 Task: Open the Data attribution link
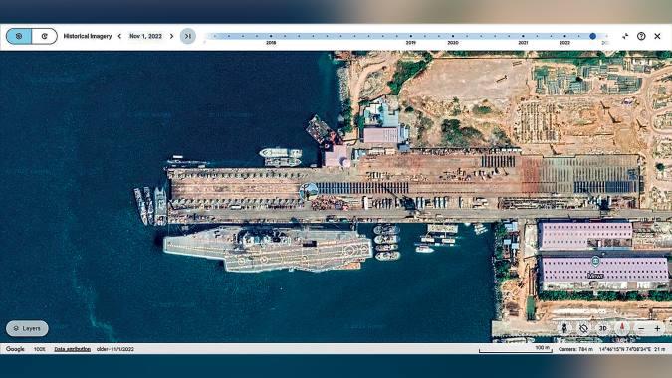pos(72,349)
